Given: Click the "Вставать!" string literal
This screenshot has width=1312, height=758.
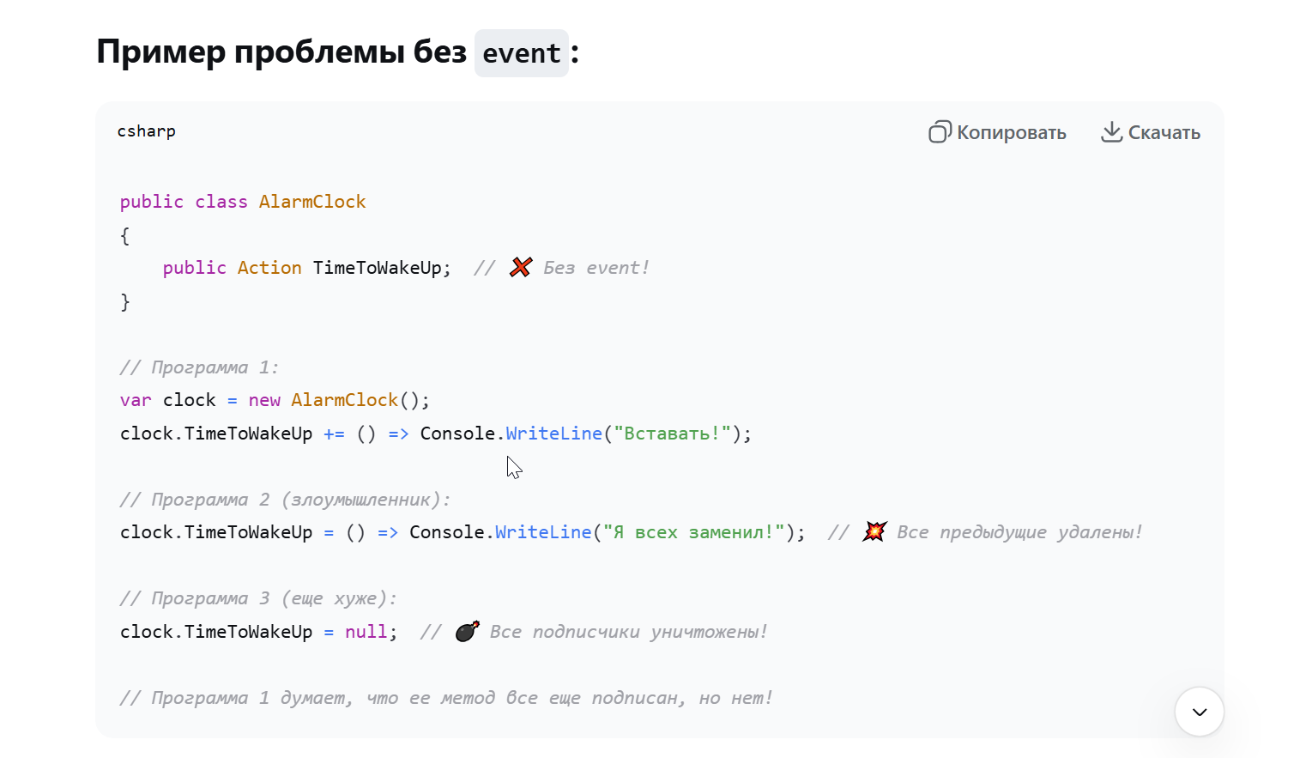Looking at the screenshot, I should tap(672, 434).
